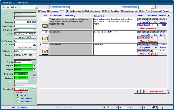The width and height of the screenshot is (174, 110).
Task: Expand the Oggetti trovati dropdown
Action: 153,7
